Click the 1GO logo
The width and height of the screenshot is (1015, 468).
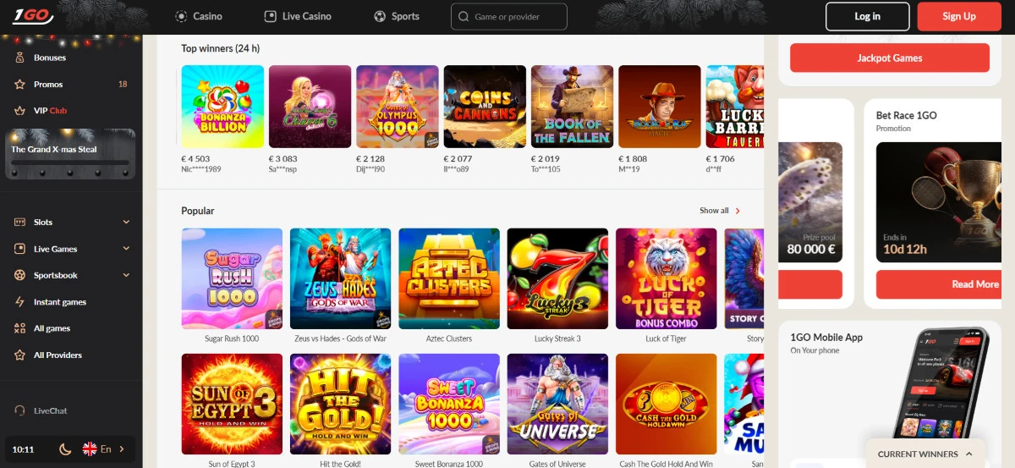32,16
